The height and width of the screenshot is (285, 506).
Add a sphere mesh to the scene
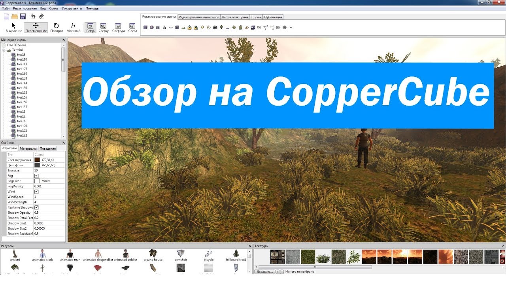coord(151,27)
